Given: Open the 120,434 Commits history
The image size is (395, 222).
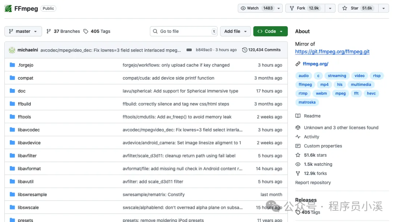Looking at the screenshot, I should coord(261,50).
